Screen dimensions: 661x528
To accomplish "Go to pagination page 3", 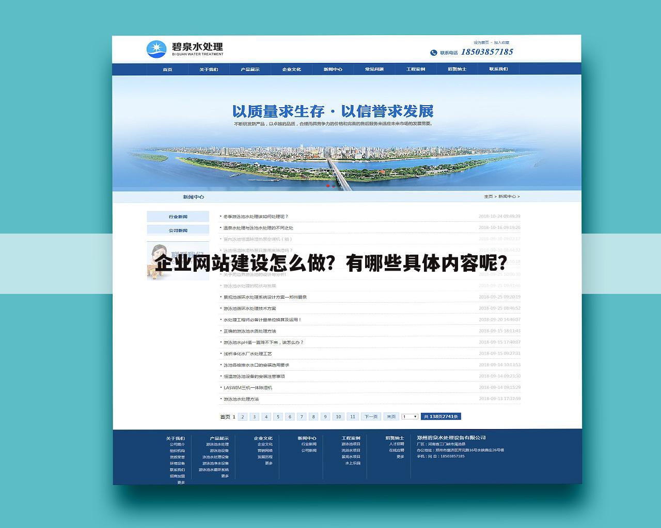I will pyautogui.click(x=255, y=417).
